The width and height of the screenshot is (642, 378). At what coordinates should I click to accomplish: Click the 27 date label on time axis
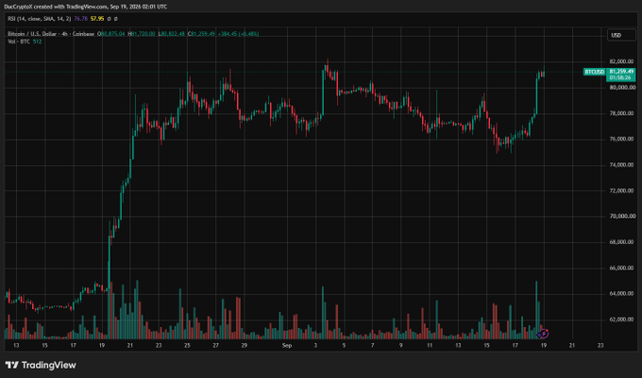pos(216,345)
